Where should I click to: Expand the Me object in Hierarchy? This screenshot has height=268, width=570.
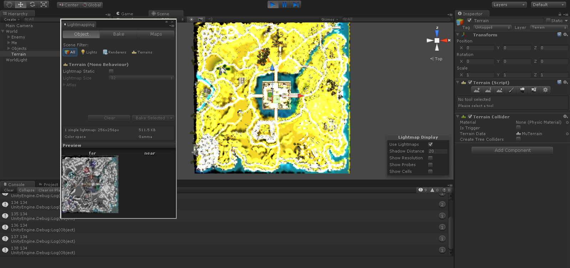(9, 43)
